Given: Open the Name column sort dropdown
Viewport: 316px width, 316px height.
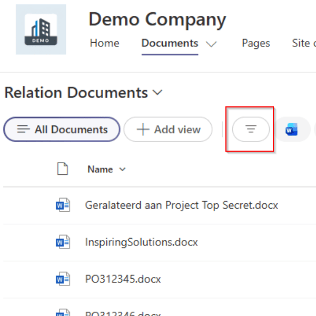Looking at the screenshot, I should tap(123, 170).
